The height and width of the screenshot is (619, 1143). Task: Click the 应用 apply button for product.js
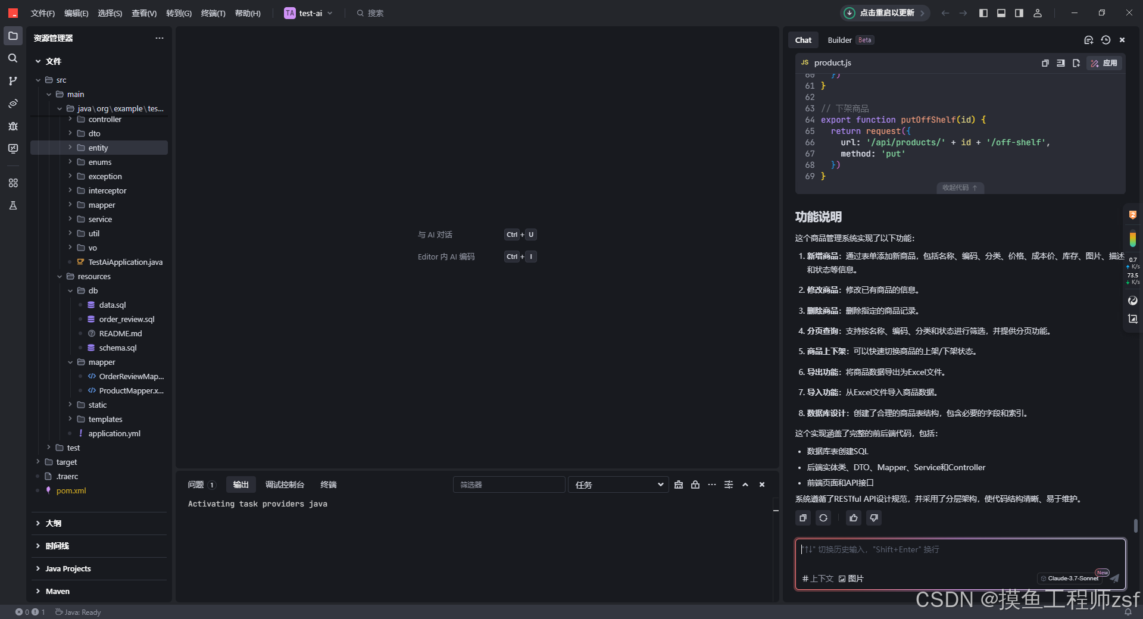(x=1104, y=63)
